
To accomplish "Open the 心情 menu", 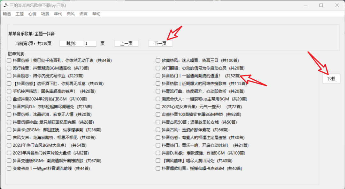I will tap(32, 14).
